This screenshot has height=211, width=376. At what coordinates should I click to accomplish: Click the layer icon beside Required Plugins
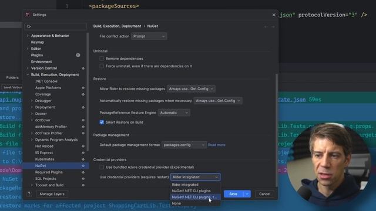83,172
